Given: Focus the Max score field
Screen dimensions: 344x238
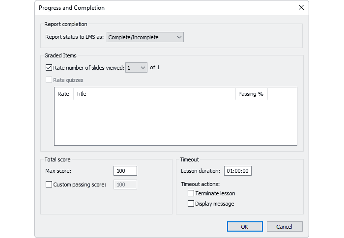Looking at the screenshot, I should point(125,171).
